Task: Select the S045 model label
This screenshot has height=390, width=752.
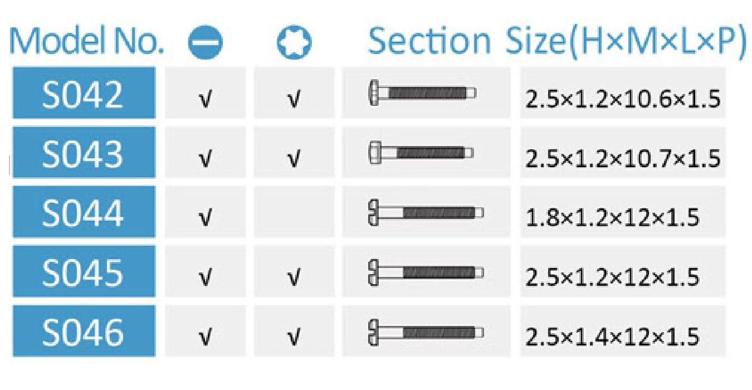Action: [84, 272]
